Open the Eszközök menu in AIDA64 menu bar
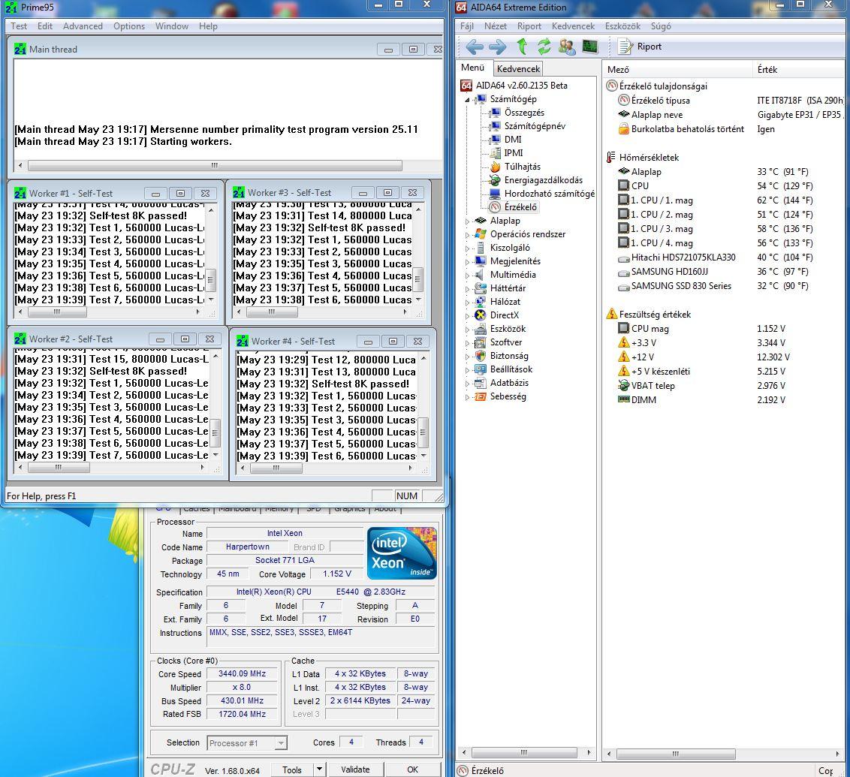 622,26
